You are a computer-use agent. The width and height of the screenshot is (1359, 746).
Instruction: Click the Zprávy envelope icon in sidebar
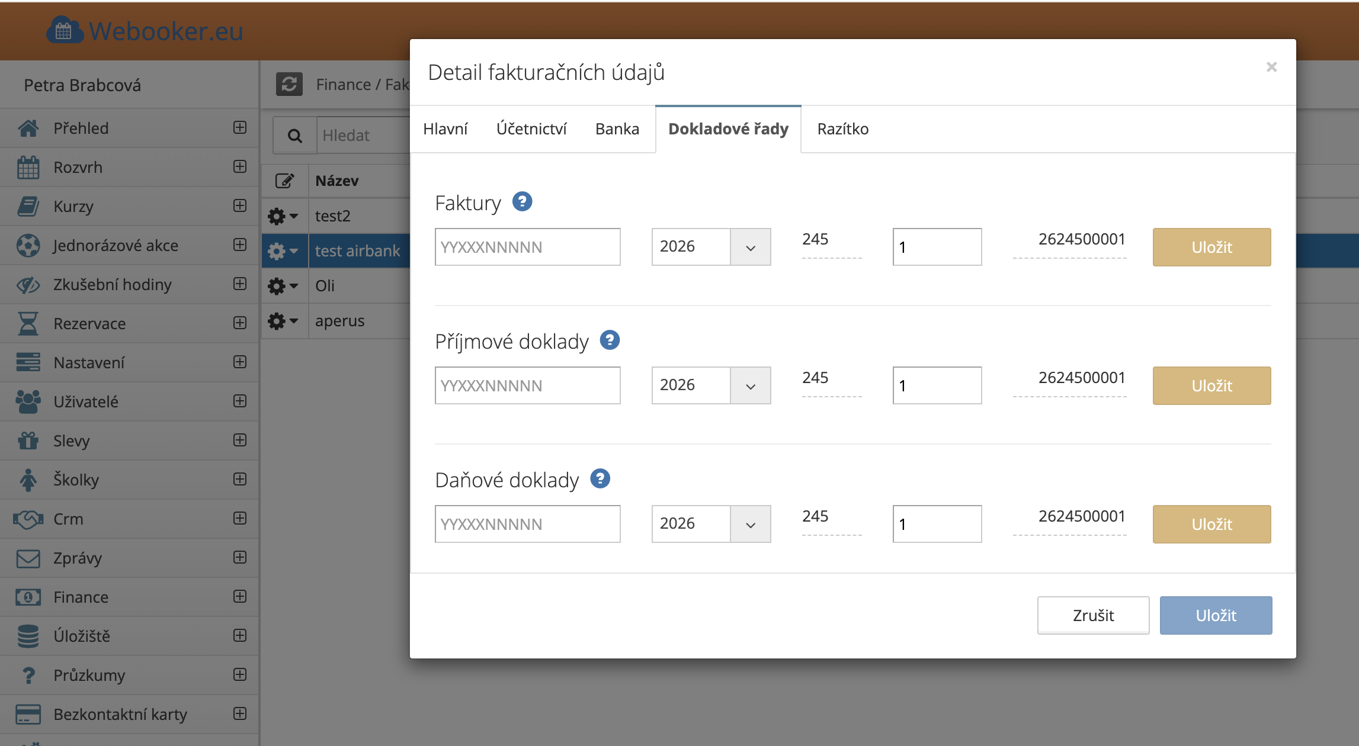tap(28, 558)
